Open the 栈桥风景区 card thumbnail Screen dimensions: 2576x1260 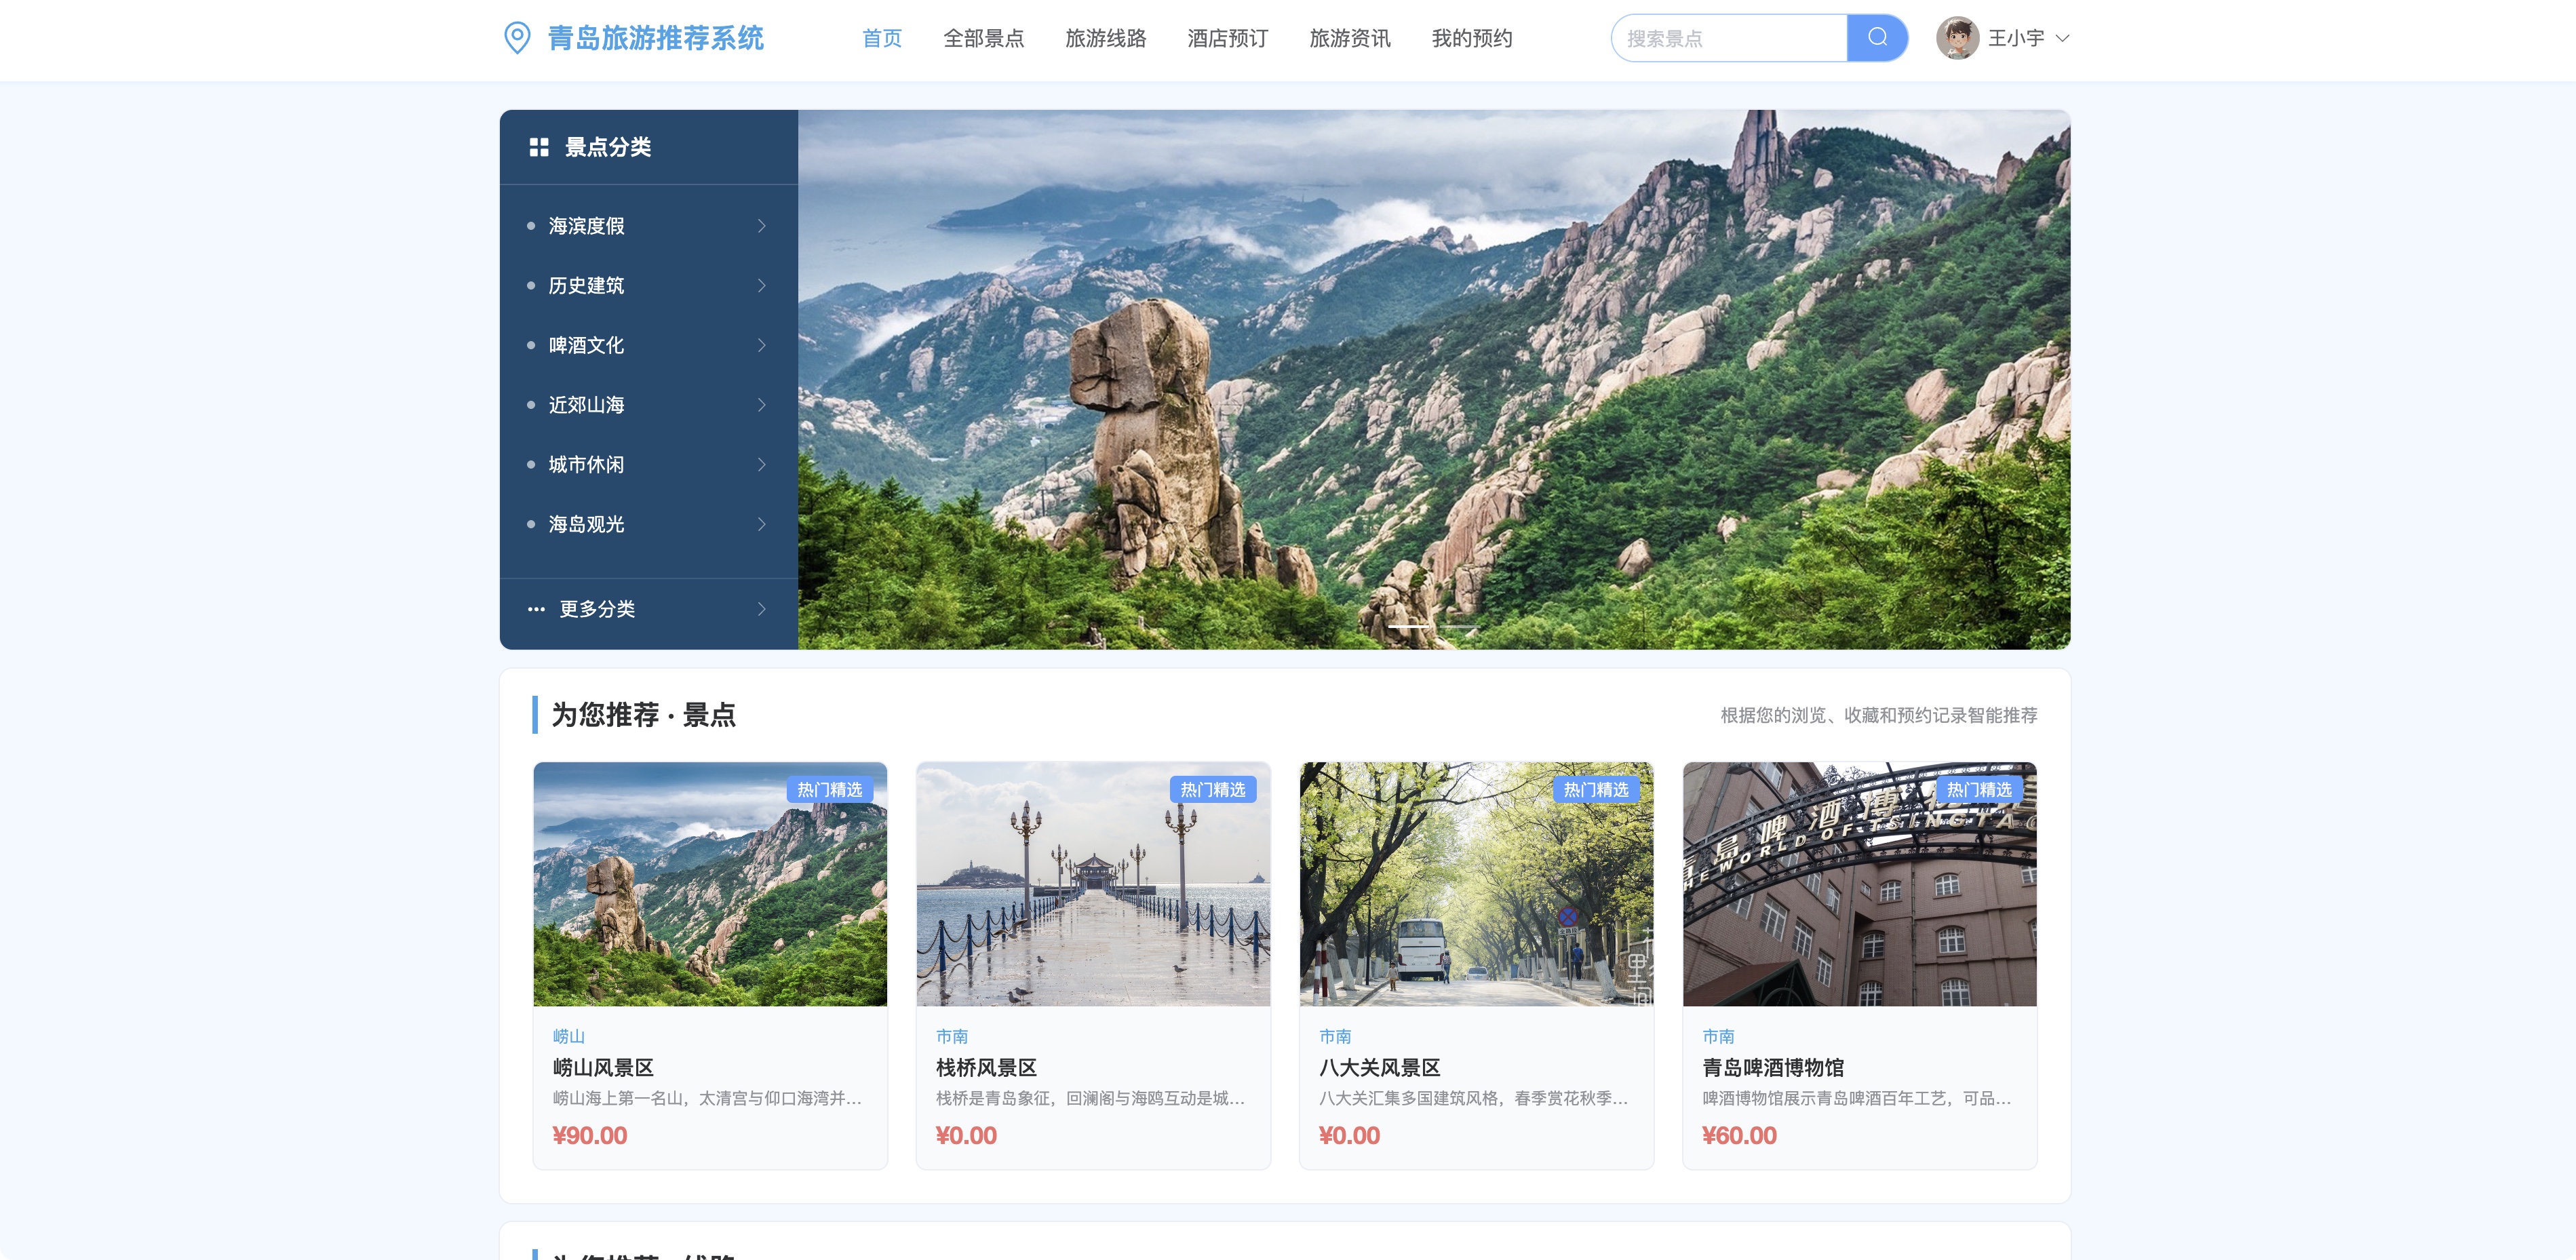click(1093, 884)
